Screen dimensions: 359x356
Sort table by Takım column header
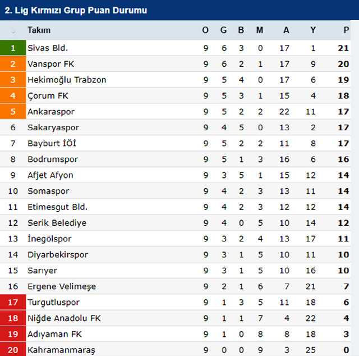tap(39, 30)
